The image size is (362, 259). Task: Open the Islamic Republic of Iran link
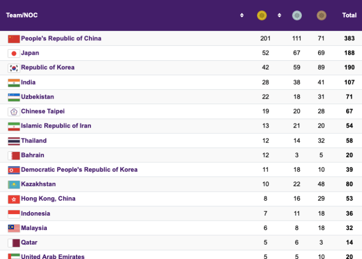point(56,126)
